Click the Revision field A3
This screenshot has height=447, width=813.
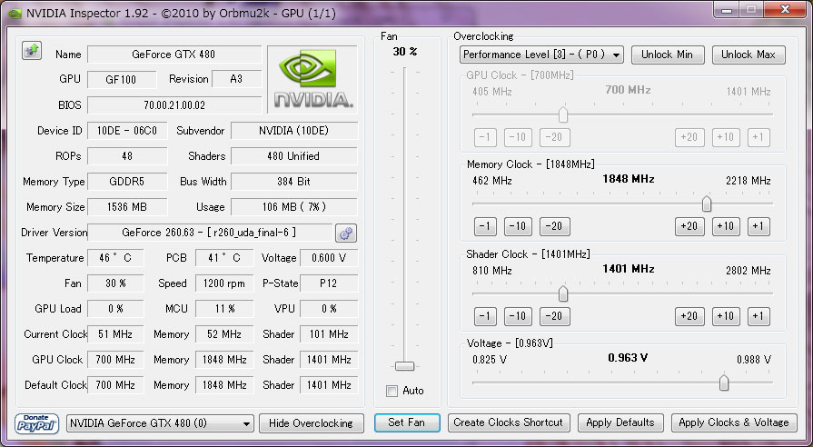(x=236, y=79)
